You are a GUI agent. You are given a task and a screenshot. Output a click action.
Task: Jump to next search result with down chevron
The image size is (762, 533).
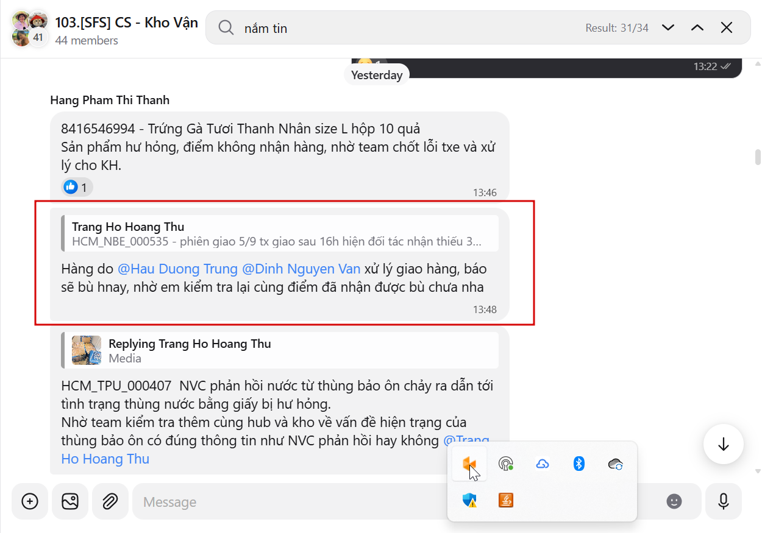click(668, 27)
